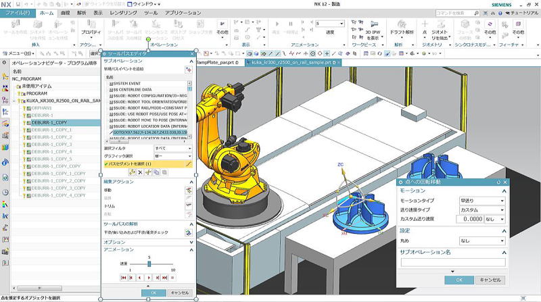Click OK in the Tool Path Editor
The width and height of the screenshot is (541, 302).
pos(154,293)
